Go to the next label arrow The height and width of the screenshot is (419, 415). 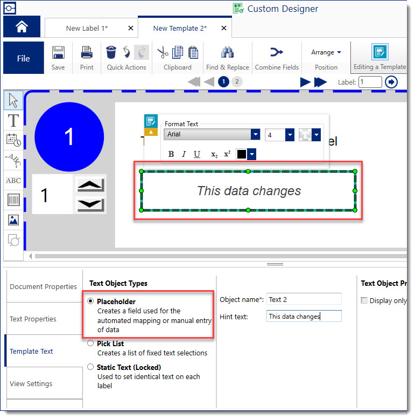click(305, 82)
